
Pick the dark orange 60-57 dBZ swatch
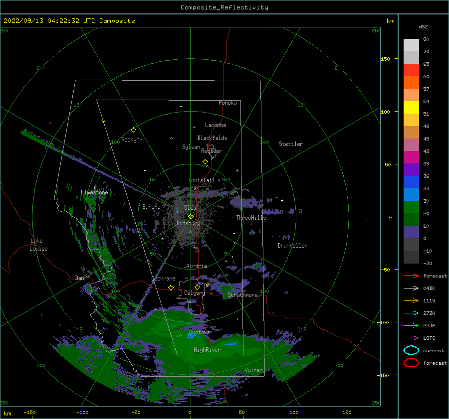tap(411, 83)
